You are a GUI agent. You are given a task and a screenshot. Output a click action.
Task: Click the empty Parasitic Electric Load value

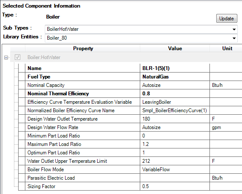[175, 178]
